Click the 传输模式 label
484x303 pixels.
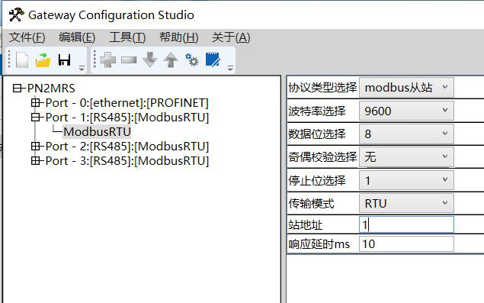pos(311,204)
